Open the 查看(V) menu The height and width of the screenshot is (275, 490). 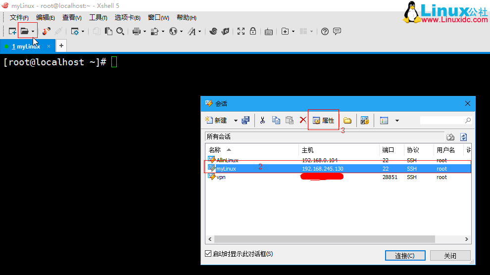click(x=72, y=17)
